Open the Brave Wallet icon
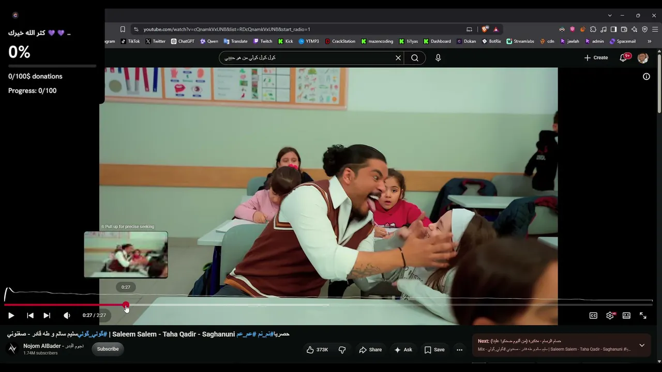Screen dimensions: 662x372 pyautogui.click(x=624, y=29)
